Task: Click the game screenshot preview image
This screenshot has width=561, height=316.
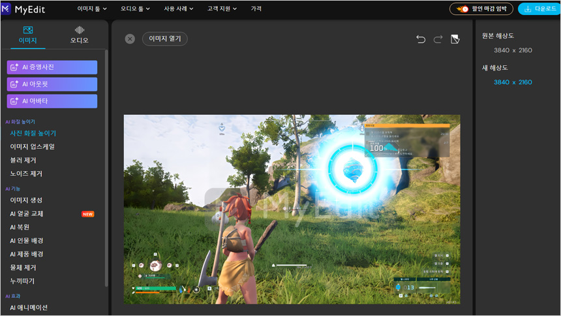Action: [292, 209]
